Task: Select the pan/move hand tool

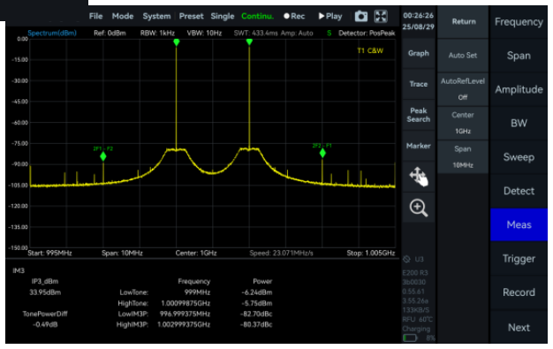Action: (419, 177)
